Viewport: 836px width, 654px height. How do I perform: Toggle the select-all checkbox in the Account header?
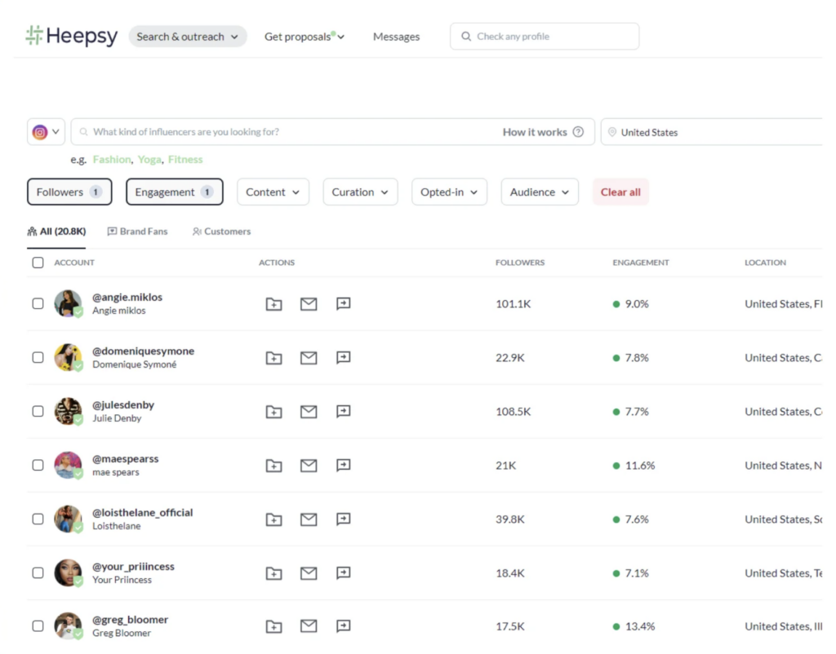pyautogui.click(x=38, y=263)
